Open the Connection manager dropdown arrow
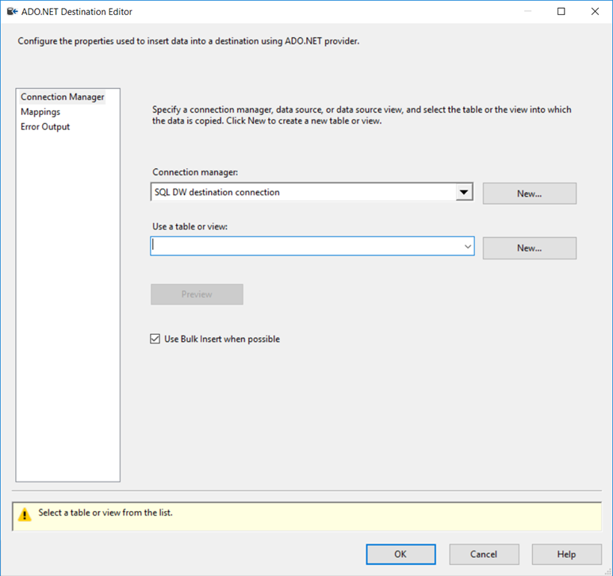Viewport: 613px width, 576px height. click(x=464, y=192)
